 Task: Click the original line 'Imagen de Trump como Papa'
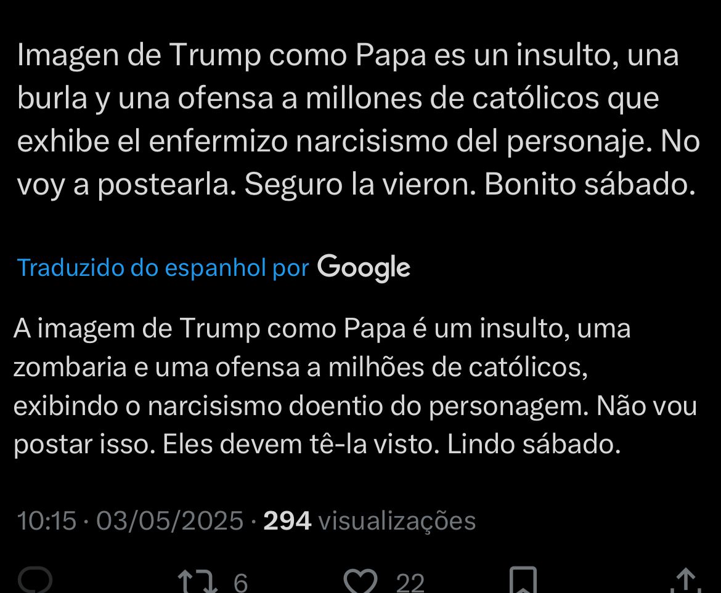(x=222, y=55)
